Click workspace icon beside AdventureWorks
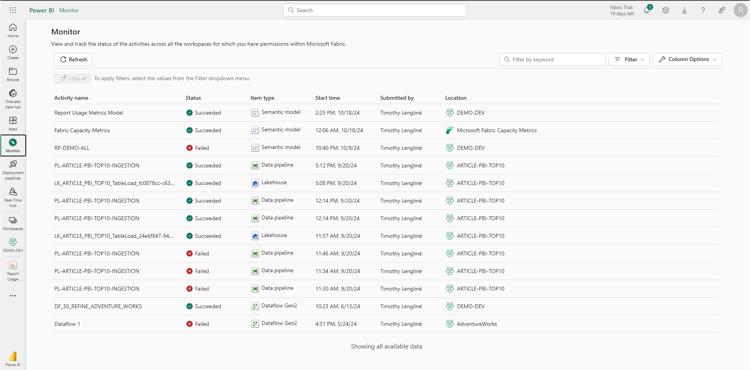 pos(450,324)
